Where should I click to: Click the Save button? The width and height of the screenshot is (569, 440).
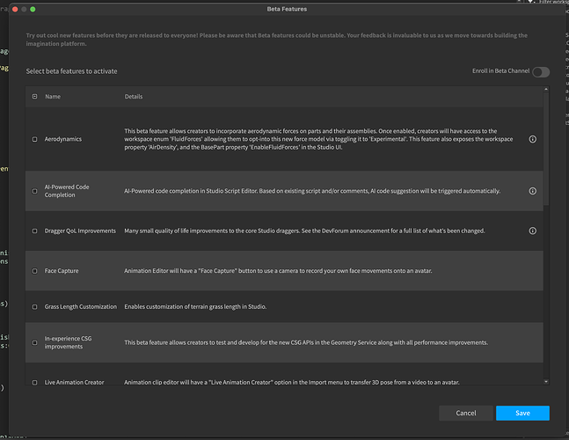tap(522, 413)
